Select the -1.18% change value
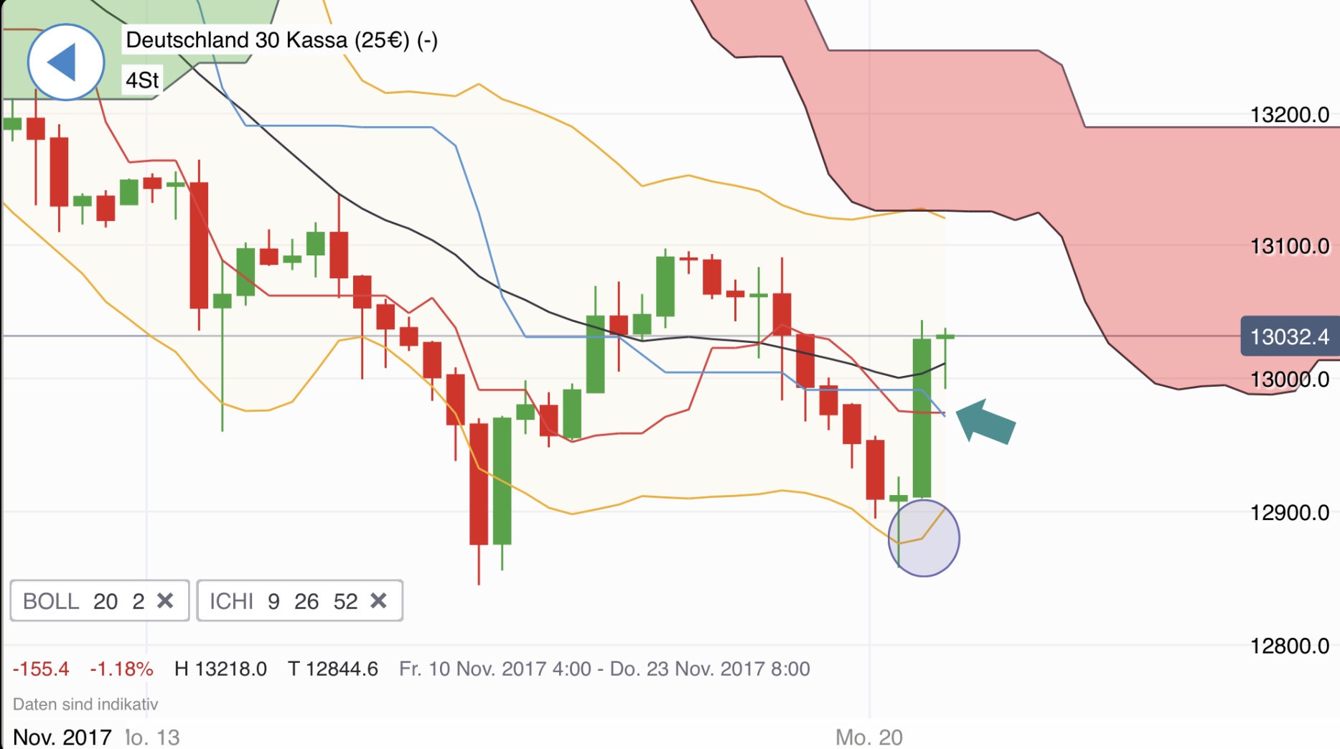Image resolution: width=1340 pixels, height=749 pixels. pos(122,668)
